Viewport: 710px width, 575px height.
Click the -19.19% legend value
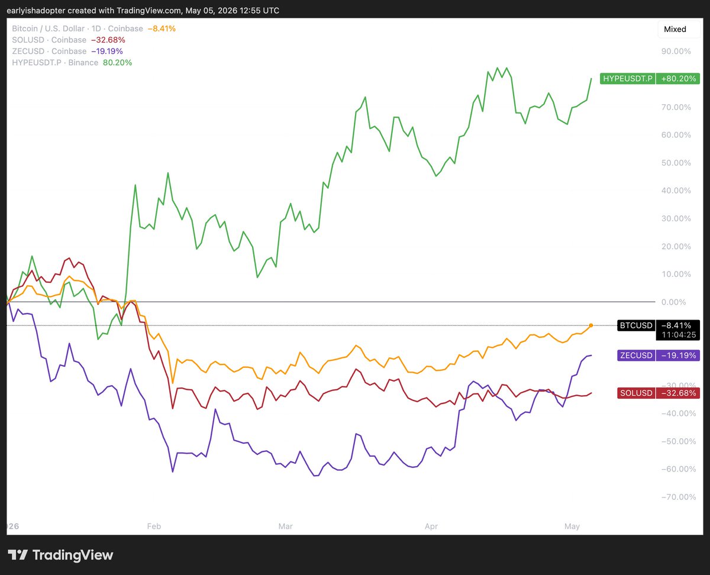pos(106,51)
